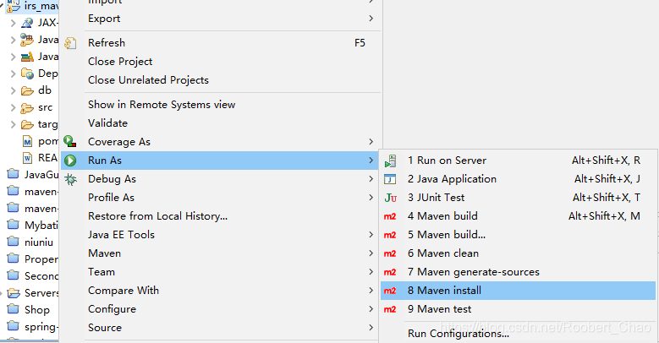Click the Servers open folder icon

[x=14, y=293]
